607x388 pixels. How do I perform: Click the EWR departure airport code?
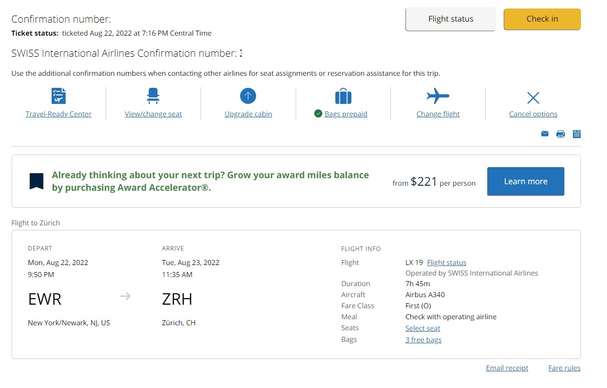(x=45, y=299)
